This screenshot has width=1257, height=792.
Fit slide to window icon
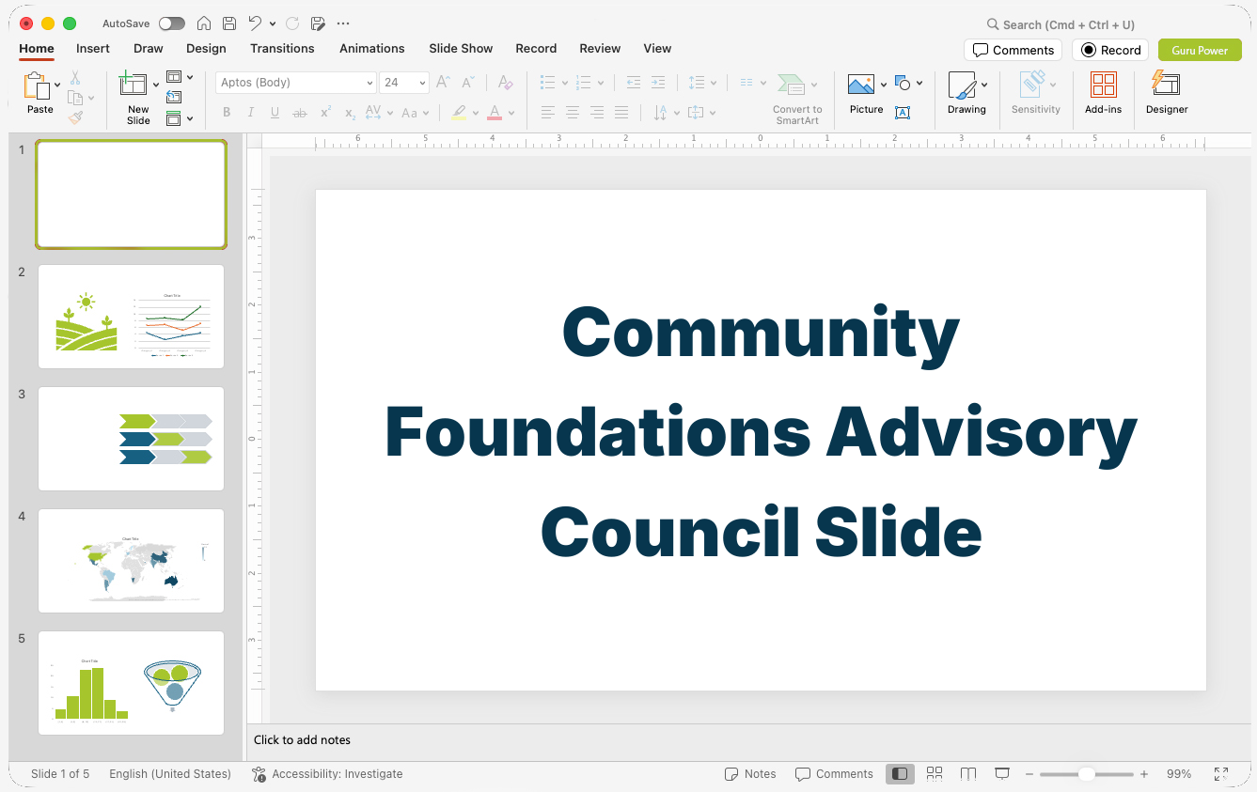tap(1221, 773)
